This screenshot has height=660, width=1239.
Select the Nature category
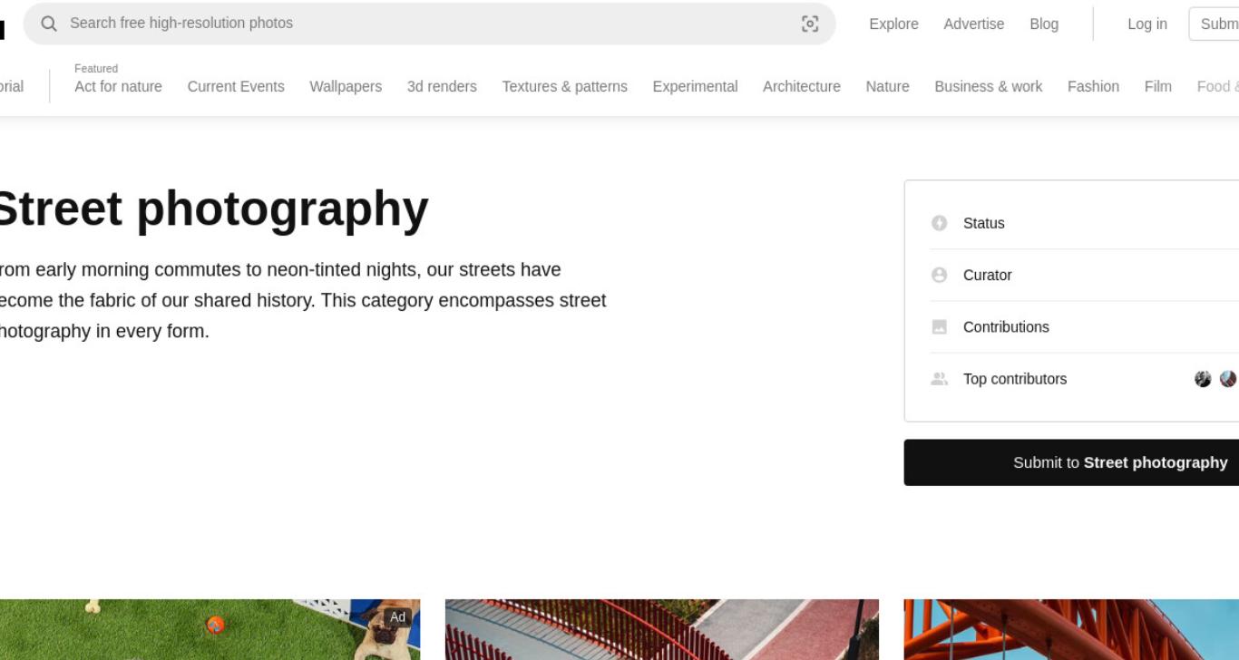pos(887,86)
